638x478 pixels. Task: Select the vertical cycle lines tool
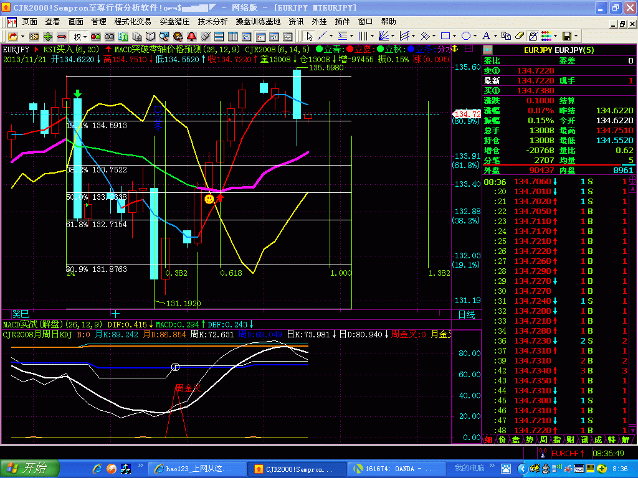coord(363,37)
